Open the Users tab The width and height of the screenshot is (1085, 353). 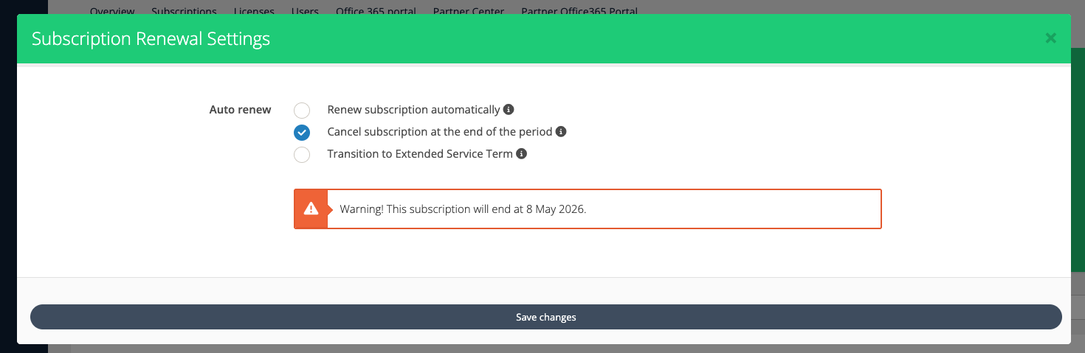[x=305, y=10]
